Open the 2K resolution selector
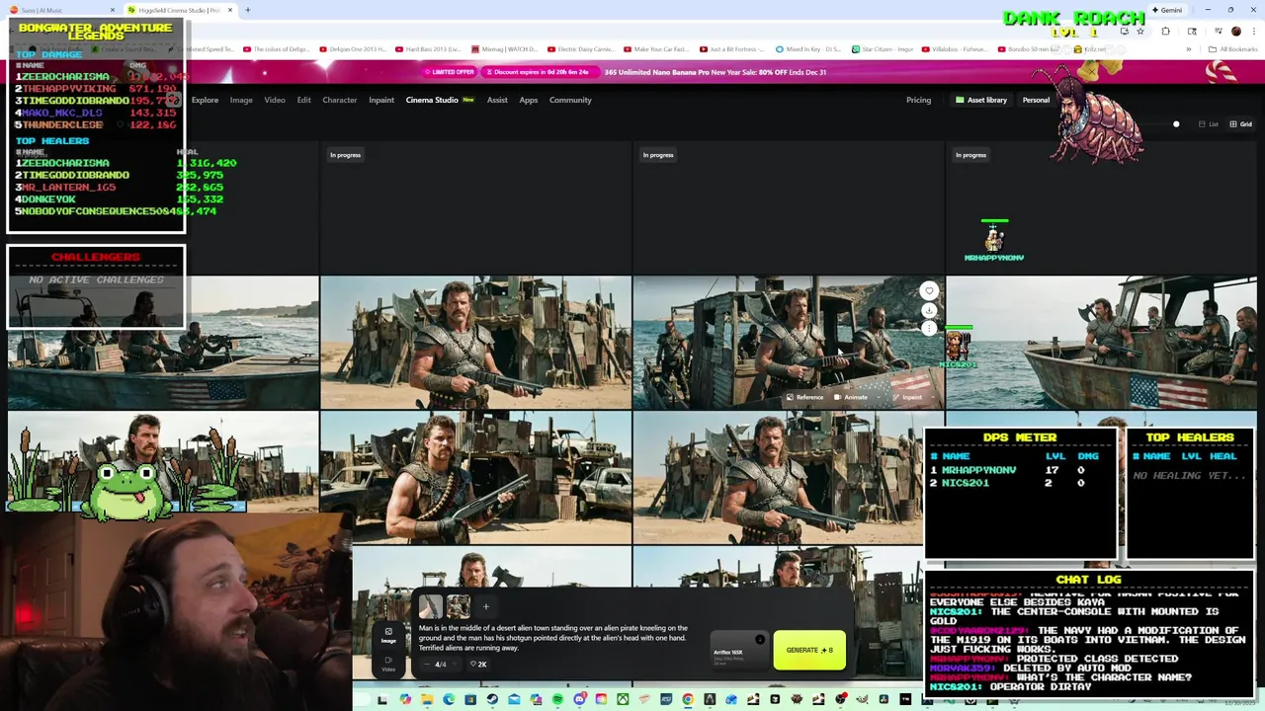Screen dimensions: 1265x711 pyautogui.click(x=478, y=664)
